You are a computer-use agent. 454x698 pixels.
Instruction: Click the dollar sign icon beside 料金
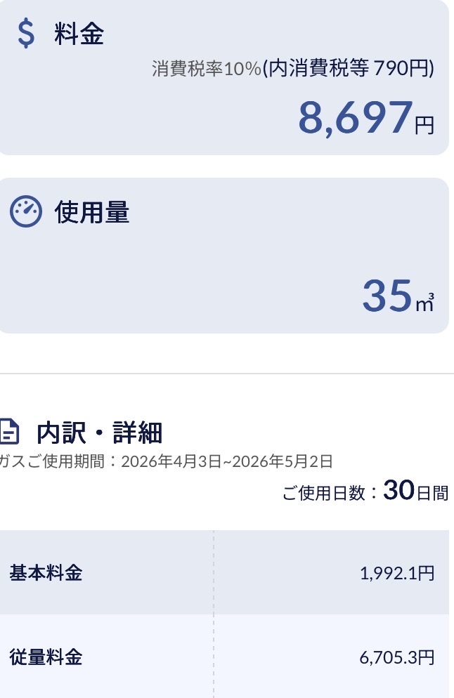(x=26, y=34)
